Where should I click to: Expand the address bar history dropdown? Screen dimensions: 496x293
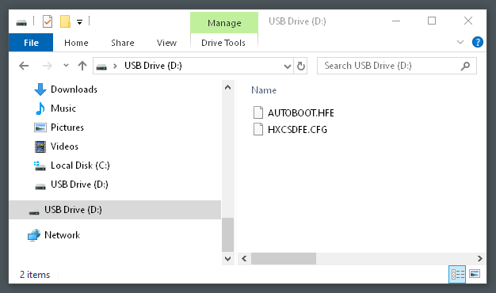[x=288, y=66]
